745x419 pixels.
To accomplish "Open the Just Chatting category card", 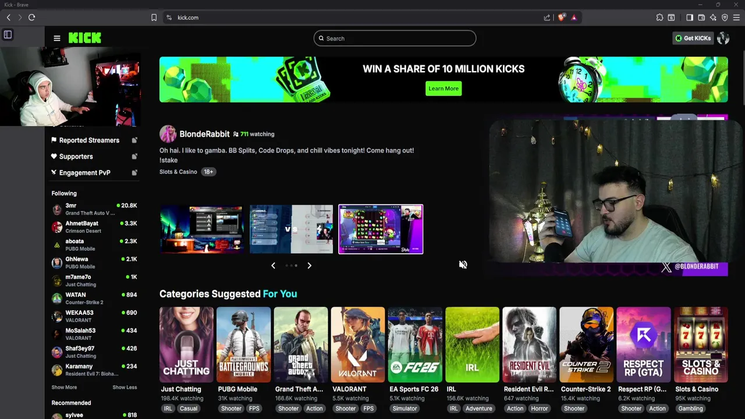I will tap(186, 345).
